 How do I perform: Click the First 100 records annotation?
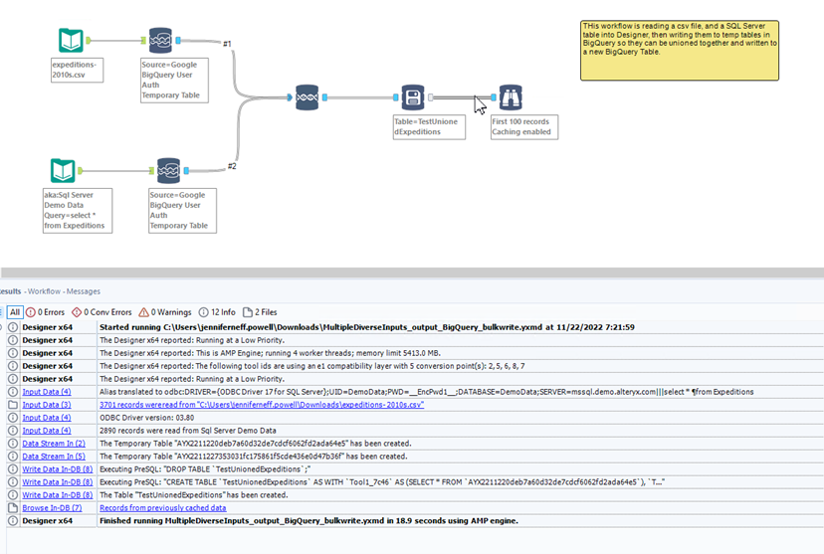523,126
